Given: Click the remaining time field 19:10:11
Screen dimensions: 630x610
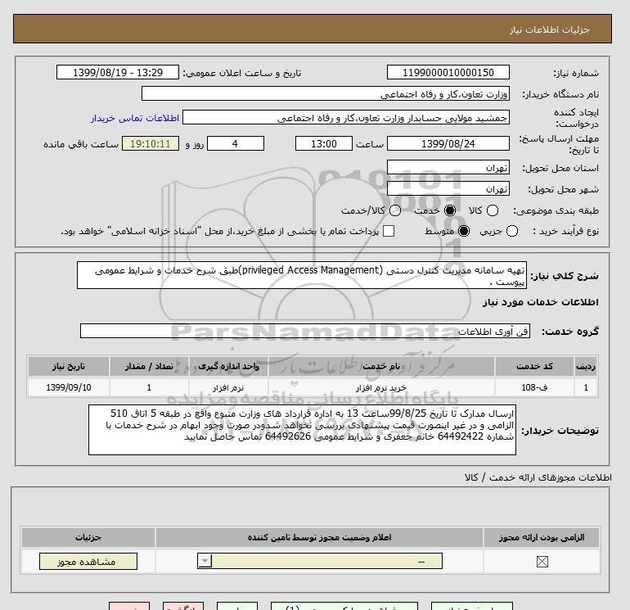Looking at the screenshot, I should pyautogui.click(x=151, y=144).
